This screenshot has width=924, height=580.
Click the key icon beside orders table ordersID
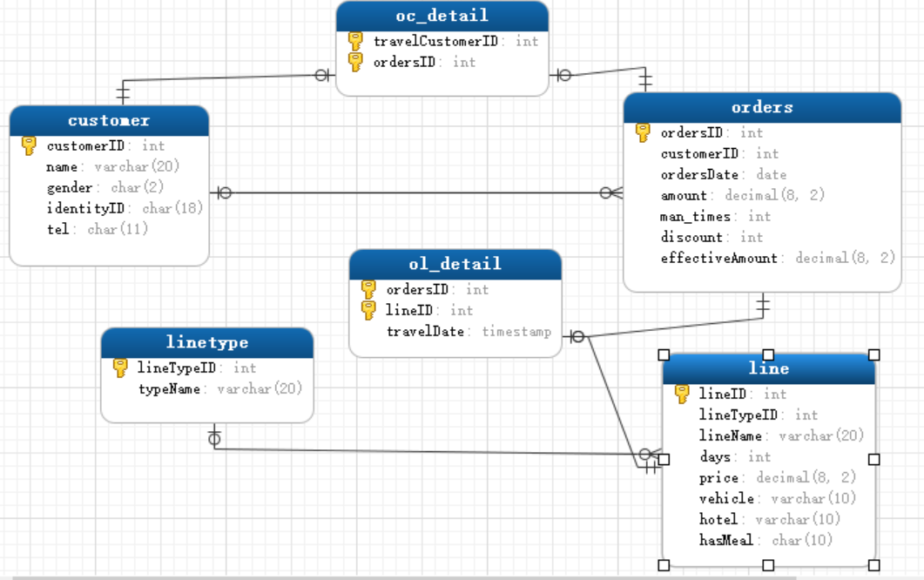(x=643, y=132)
